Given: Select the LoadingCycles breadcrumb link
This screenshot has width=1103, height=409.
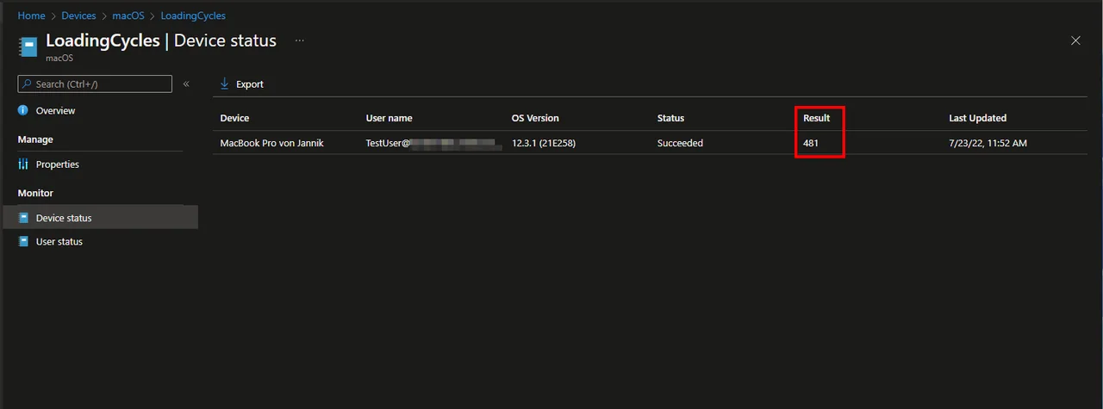Looking at the screenshot, I should click(x=193, y=15).
